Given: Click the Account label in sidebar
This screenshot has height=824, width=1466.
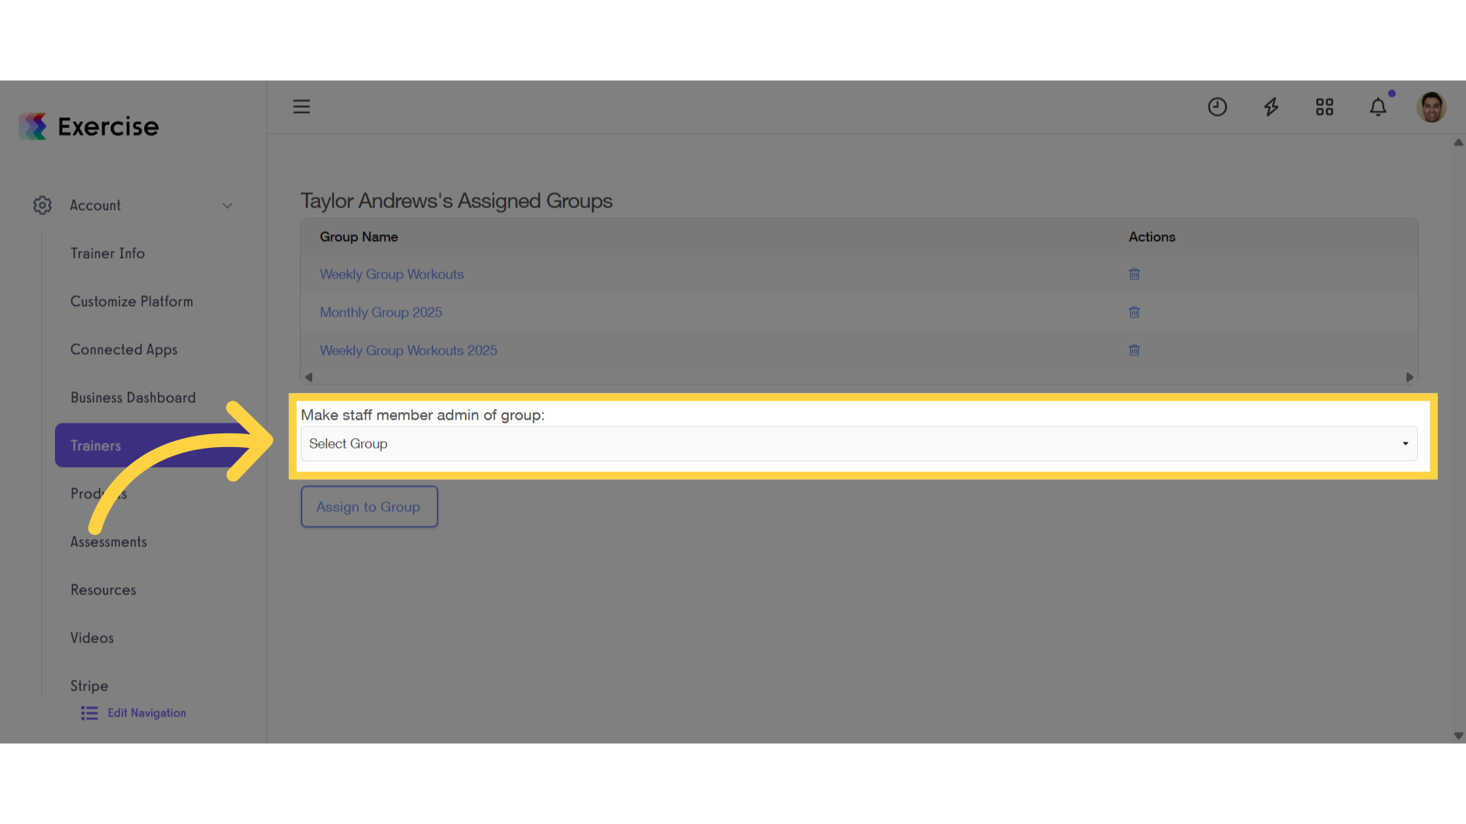Looking at the screenshot, I should pos(95,205).
